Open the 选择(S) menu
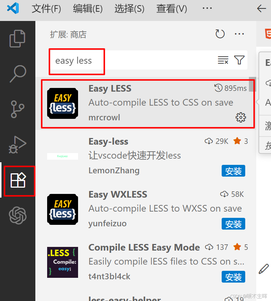Screen dimensions: 271x301 (x=130, y=8)
